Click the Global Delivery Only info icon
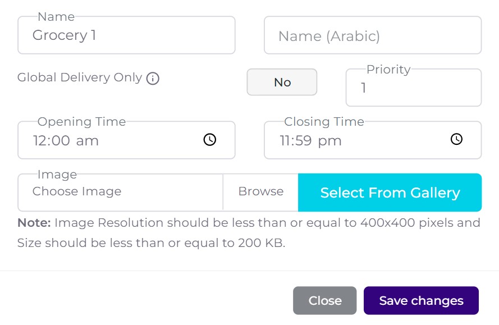Screen dimensions: 499x325 [153, 79]
